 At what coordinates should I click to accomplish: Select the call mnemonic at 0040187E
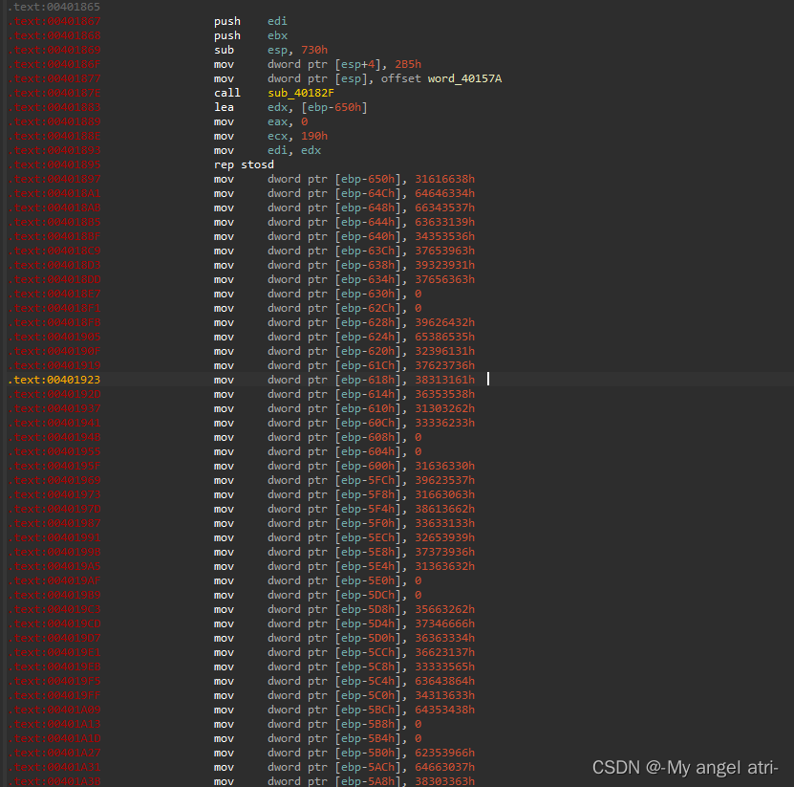tap(226, 94)
